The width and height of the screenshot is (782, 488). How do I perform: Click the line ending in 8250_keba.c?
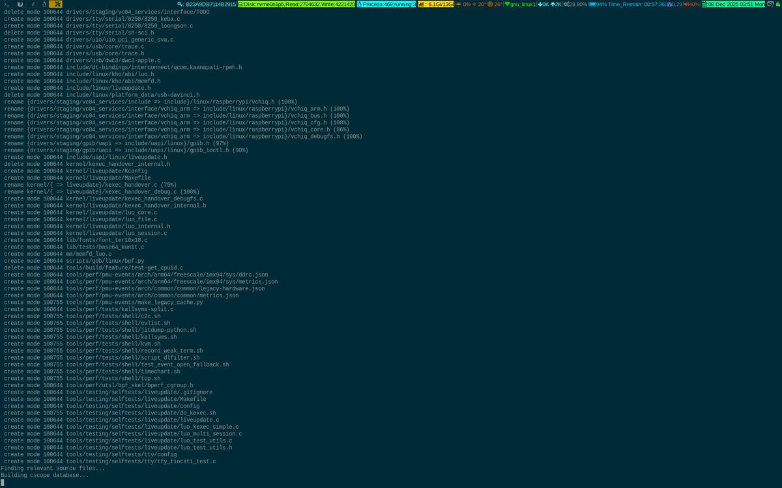tap(92, 19)
